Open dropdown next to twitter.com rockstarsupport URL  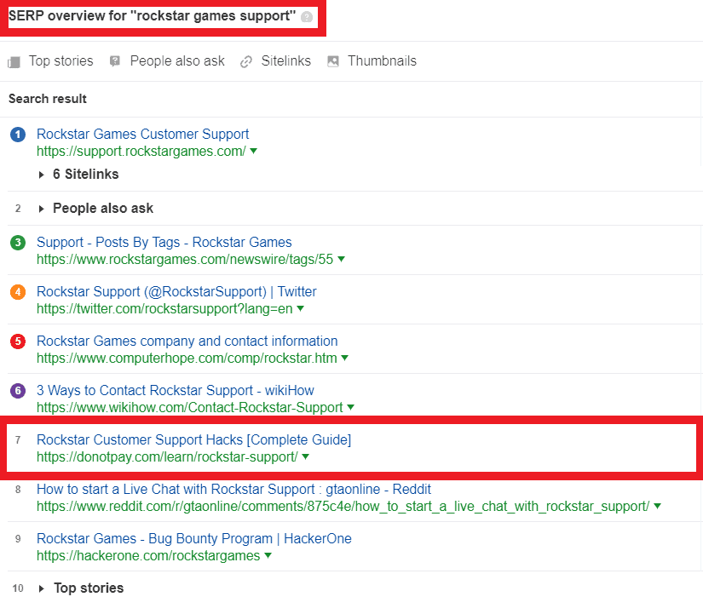(301, 308)
